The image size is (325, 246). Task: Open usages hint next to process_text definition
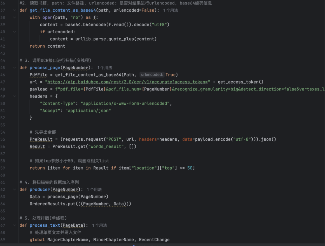point(99,225)
